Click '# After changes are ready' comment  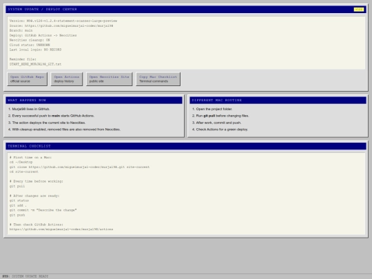coord(34,196)
